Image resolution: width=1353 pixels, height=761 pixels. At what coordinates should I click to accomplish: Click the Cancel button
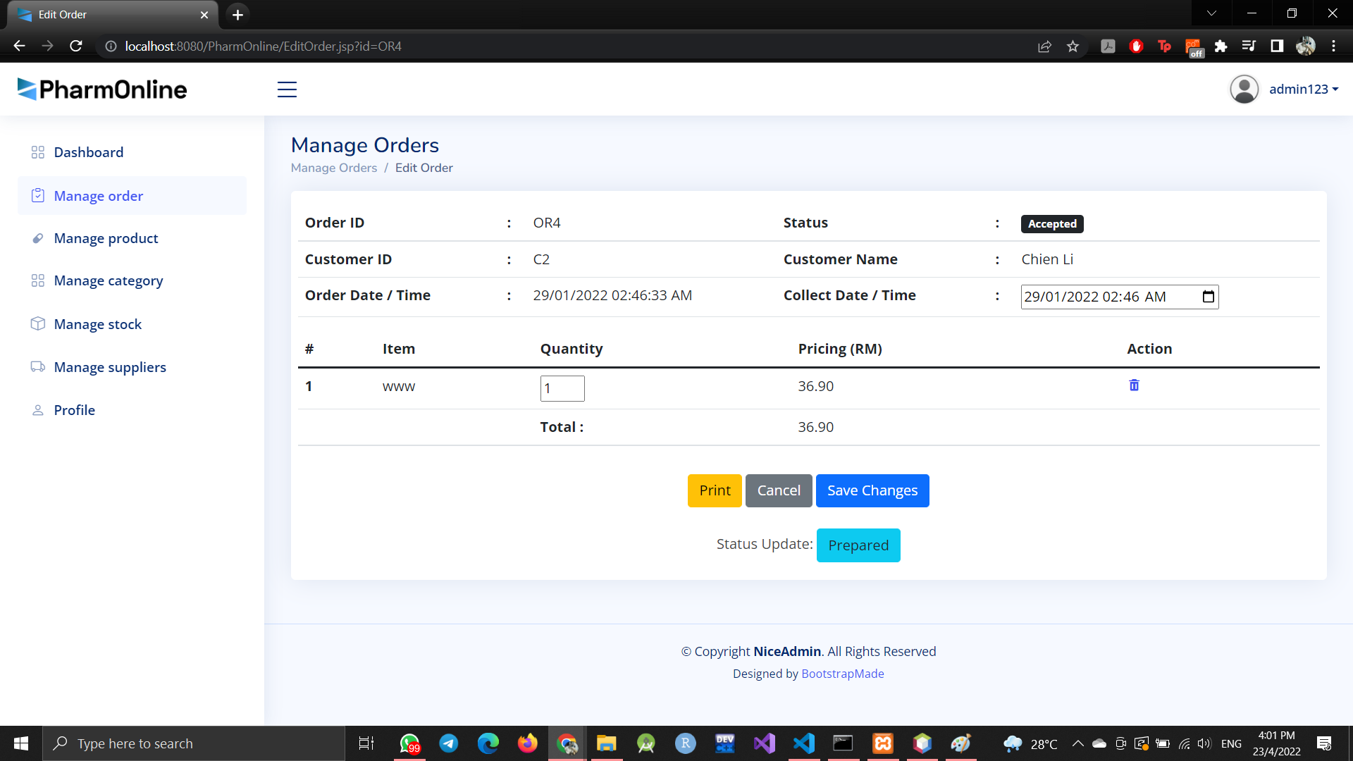point(779,490)
